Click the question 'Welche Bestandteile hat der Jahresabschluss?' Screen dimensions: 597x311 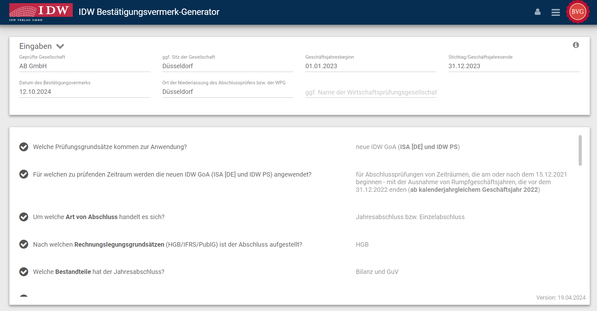[x=99, y=272]
